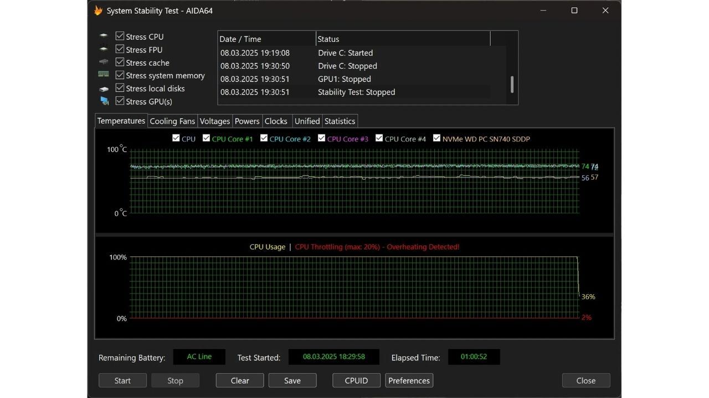Viewport: 709px width, 398px height.
Task: Click the CPUID button
Action: pos(356,380)
